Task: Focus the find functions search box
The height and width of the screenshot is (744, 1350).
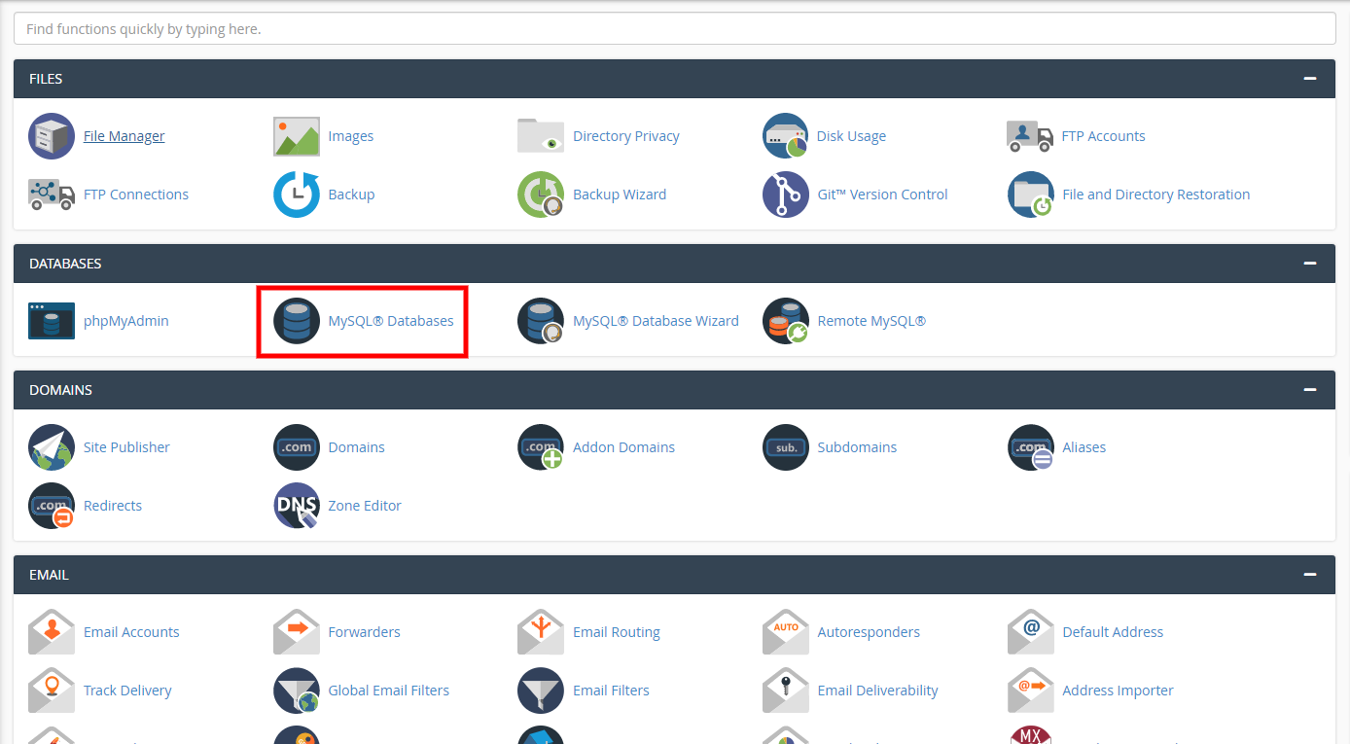Action: coord(675,29)
